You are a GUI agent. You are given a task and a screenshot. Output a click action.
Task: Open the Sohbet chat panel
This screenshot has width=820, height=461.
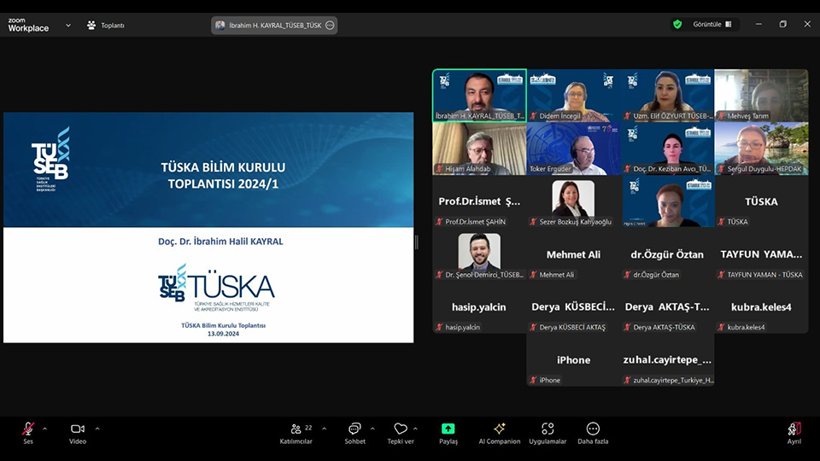(354, 433)
